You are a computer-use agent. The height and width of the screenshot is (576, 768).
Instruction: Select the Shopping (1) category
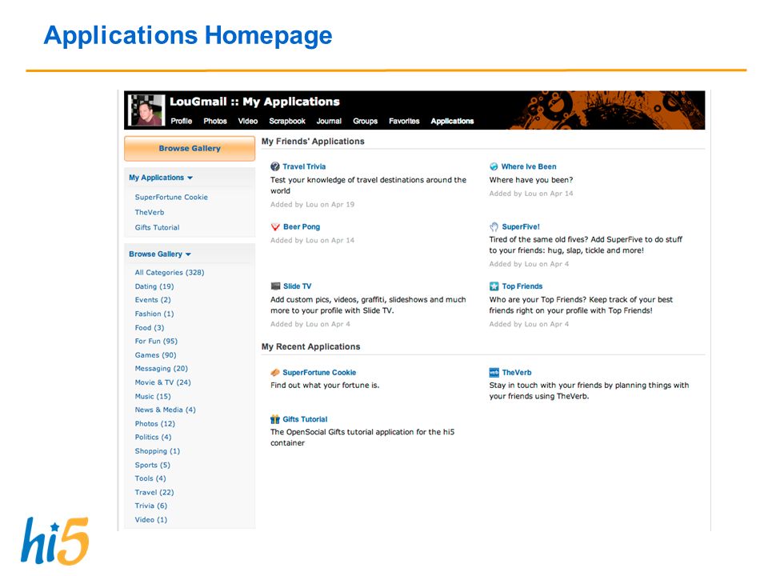click(158, 451)
